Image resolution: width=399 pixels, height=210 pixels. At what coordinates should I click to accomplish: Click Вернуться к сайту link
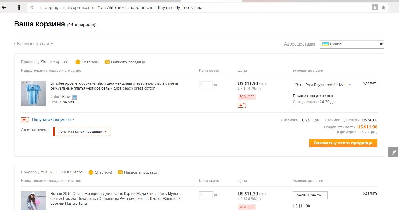(33, 44)
